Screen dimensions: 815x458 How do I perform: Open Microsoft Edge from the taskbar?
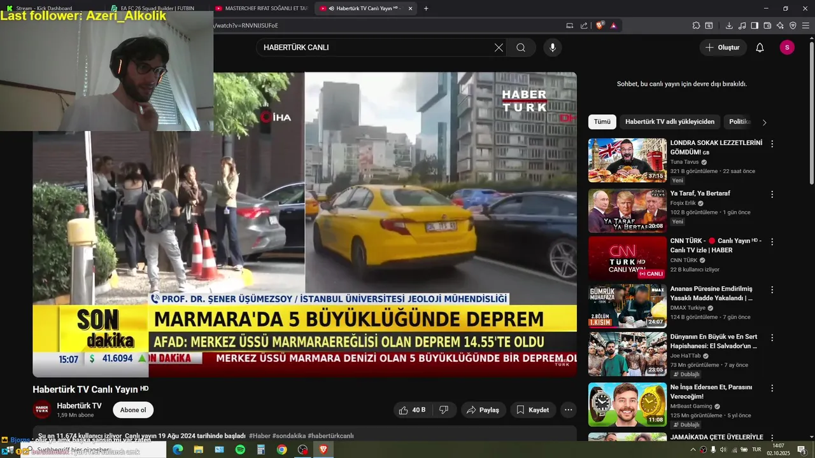point(178,450)
